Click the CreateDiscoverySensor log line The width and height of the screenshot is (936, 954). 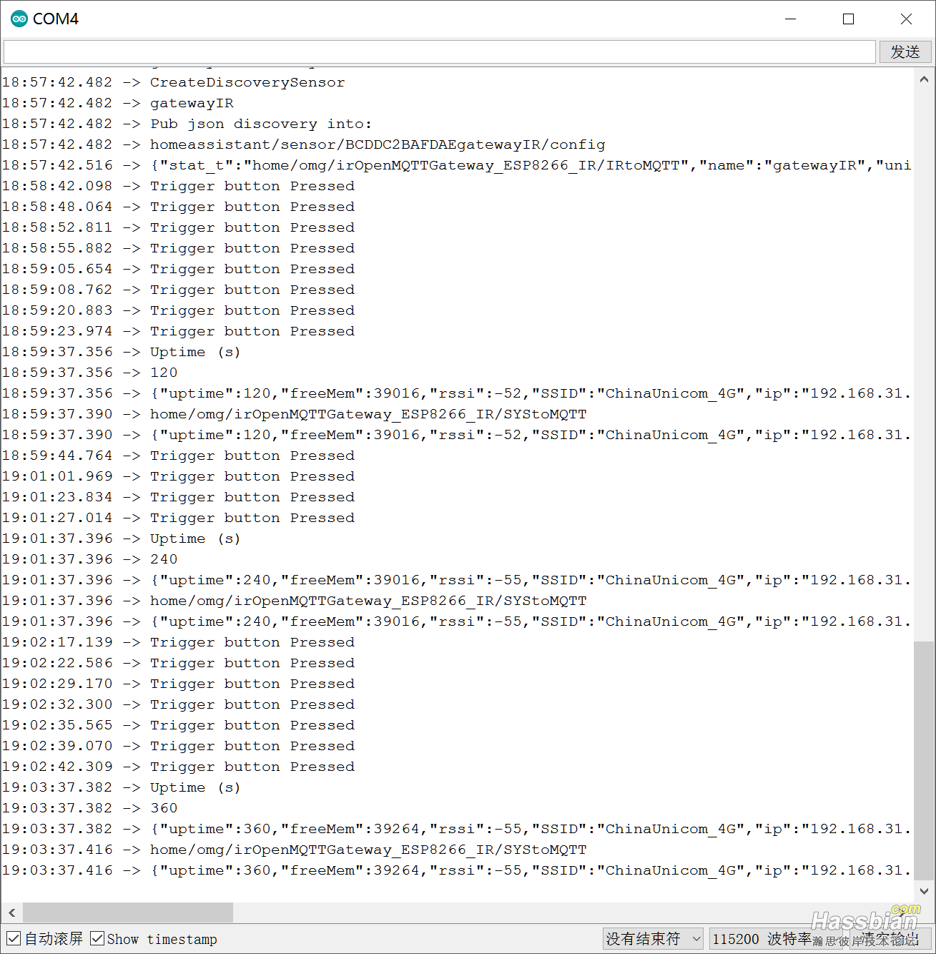173,82
